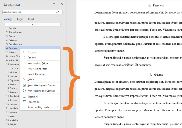The height and width of the screenshot is (128, 182).
Task: Go to heading 5. East Galesburg
Action: pos(15,44)
